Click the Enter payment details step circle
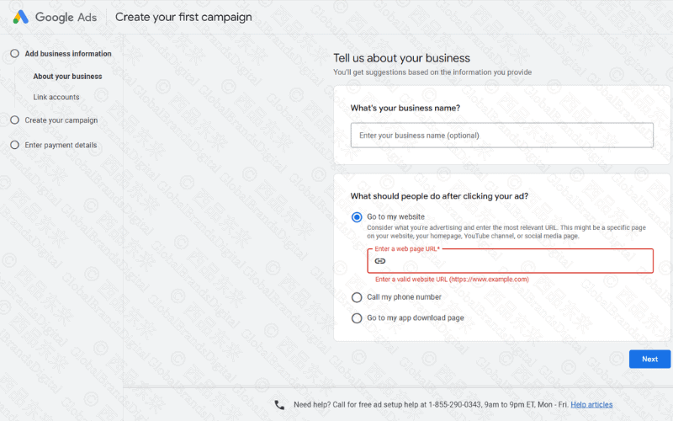The image size is (673, 421). click(14, 145)
